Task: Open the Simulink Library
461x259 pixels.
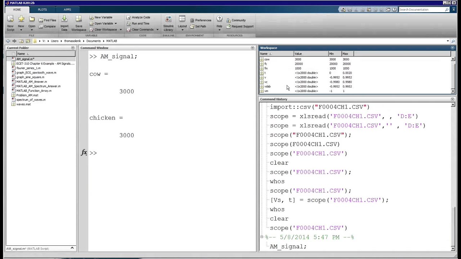Action: coord(168,23)
